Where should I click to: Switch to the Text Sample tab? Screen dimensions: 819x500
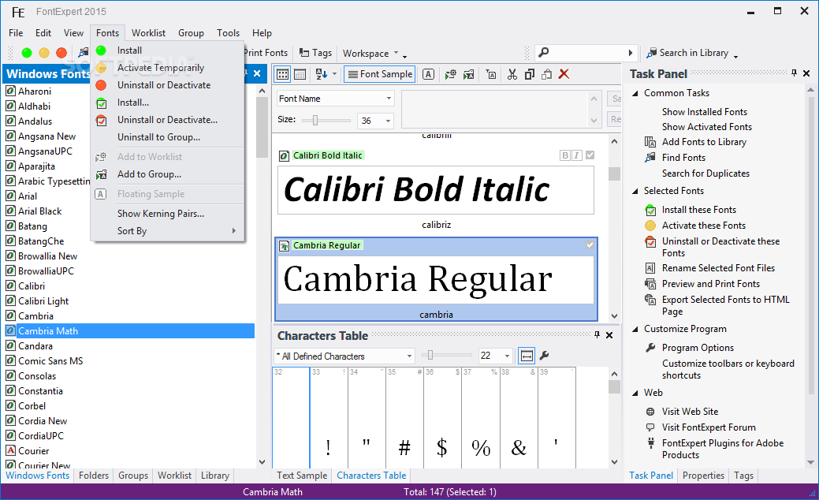point(302,476)
